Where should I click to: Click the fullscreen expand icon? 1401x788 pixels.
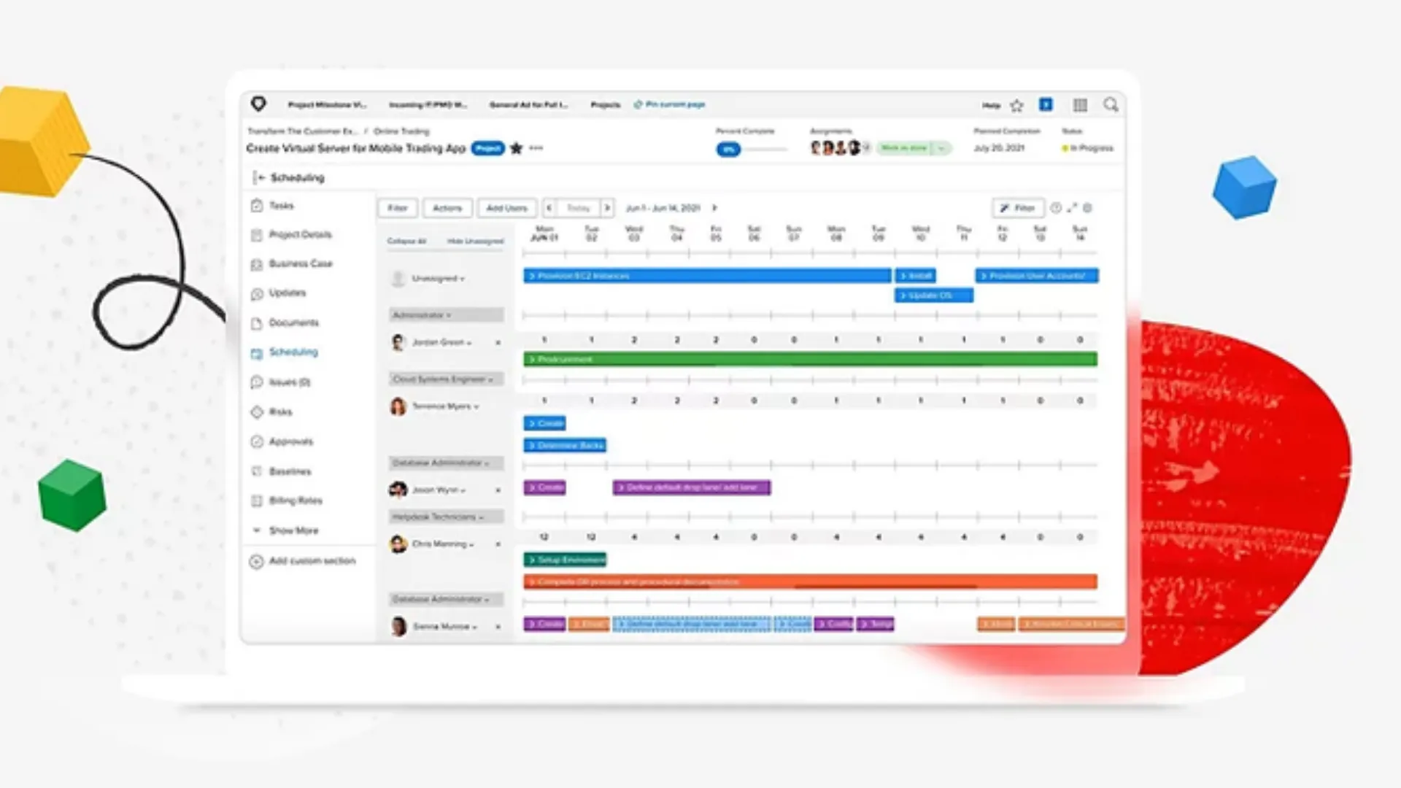tap(1071, 208)
